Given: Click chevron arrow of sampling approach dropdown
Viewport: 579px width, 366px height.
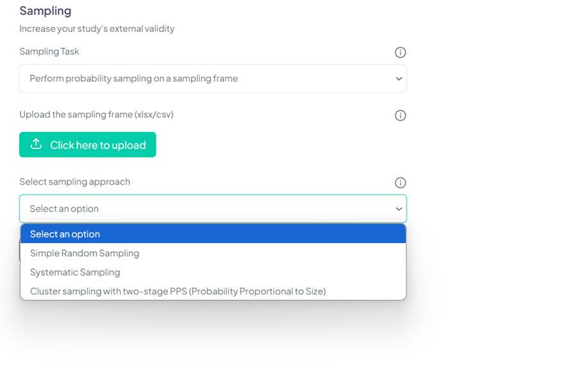Looking at the screenshot, I should (x=399, y=209).
